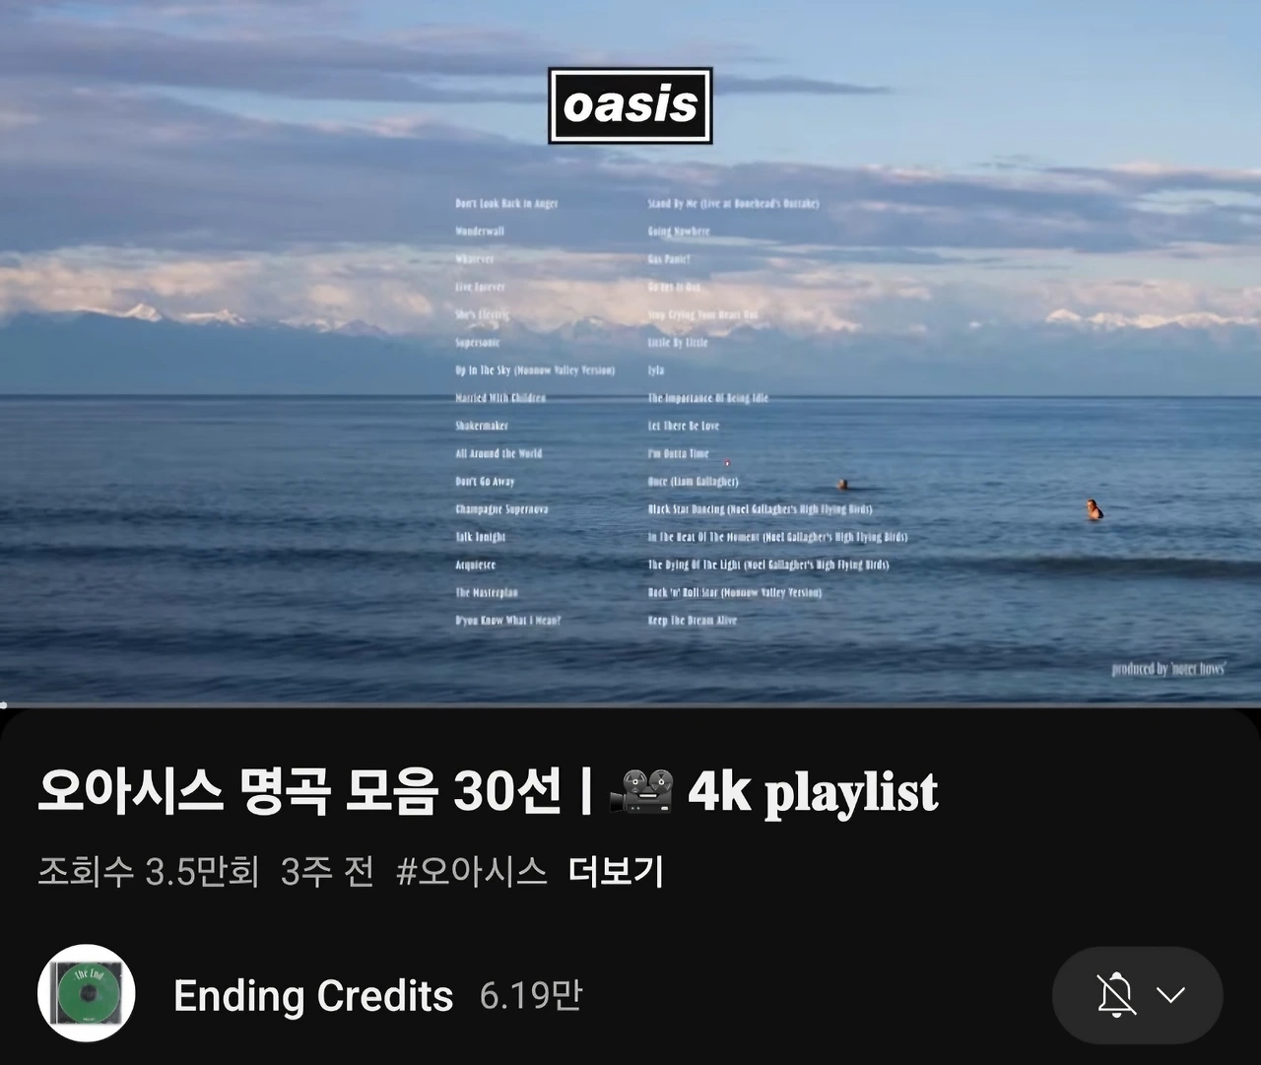
Task: Click the playhead dot at the video start
Action: [x=3, y=705]
